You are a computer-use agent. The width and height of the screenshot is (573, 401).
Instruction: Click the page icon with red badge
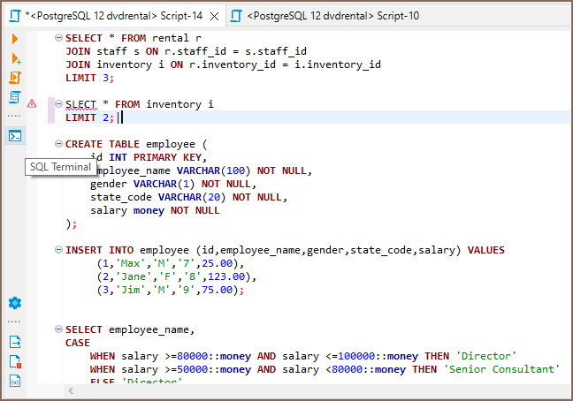pyautogui.click(x=15, y=361)
